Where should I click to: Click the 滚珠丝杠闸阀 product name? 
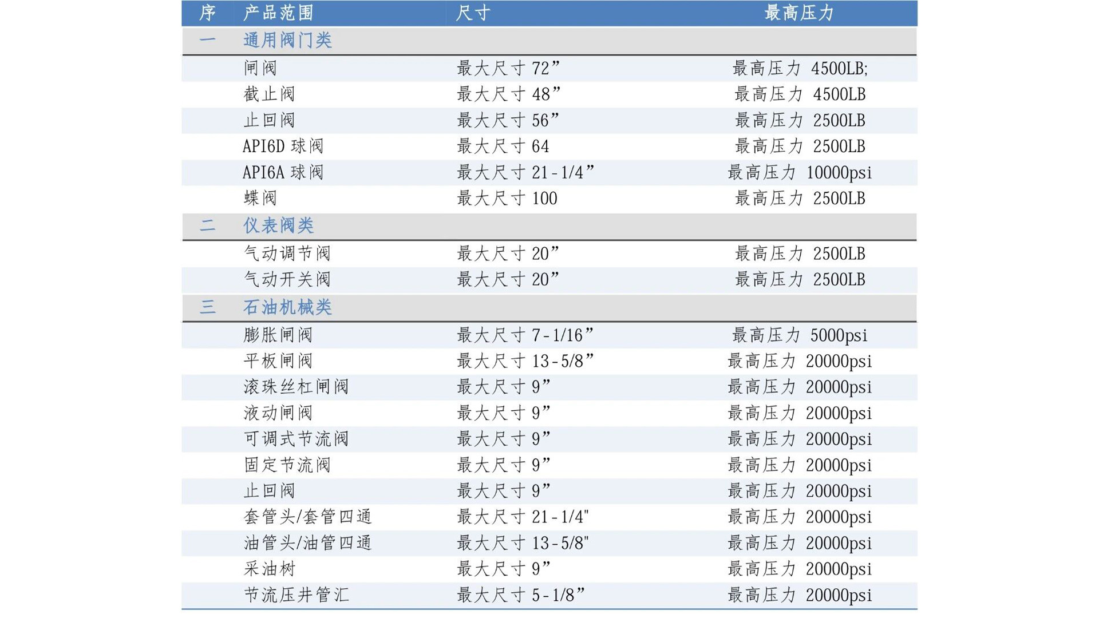tap(296, 387)
